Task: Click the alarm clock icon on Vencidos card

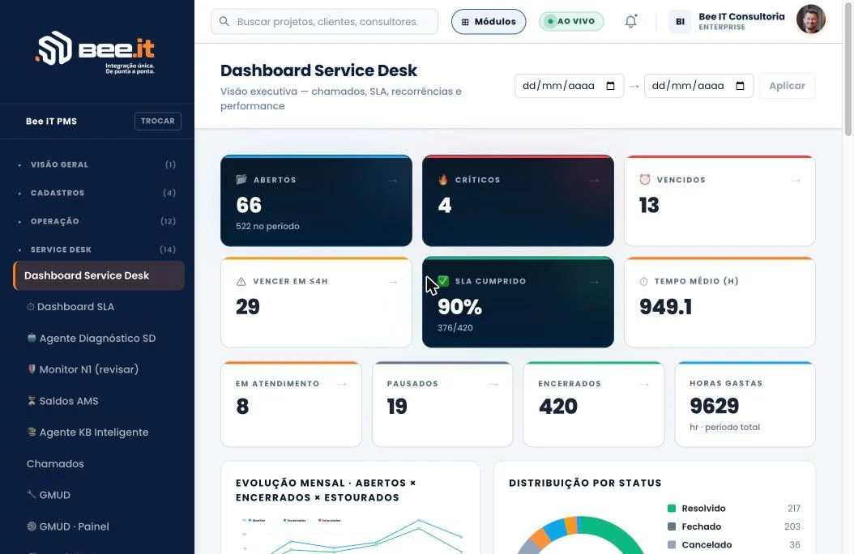Action: tap(645, 180)
